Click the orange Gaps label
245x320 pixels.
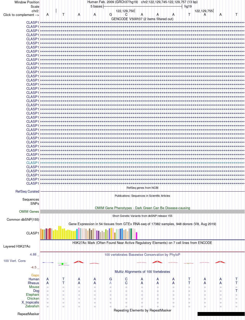pyautogui.click(x=35, y=275)
